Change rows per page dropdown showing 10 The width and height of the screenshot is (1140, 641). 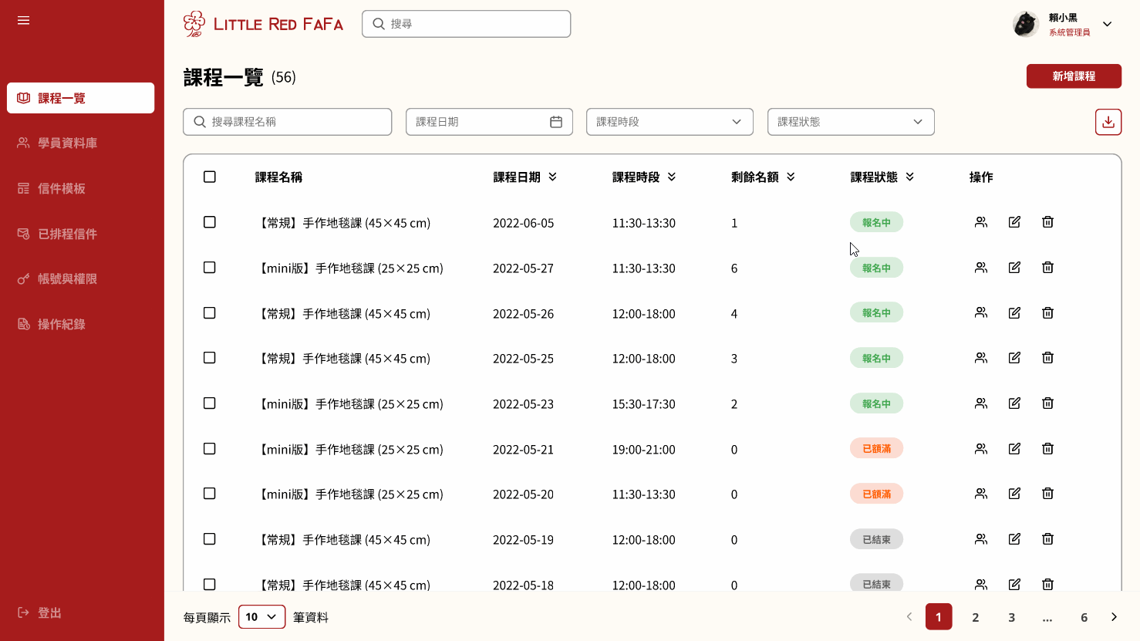(262, 617)
